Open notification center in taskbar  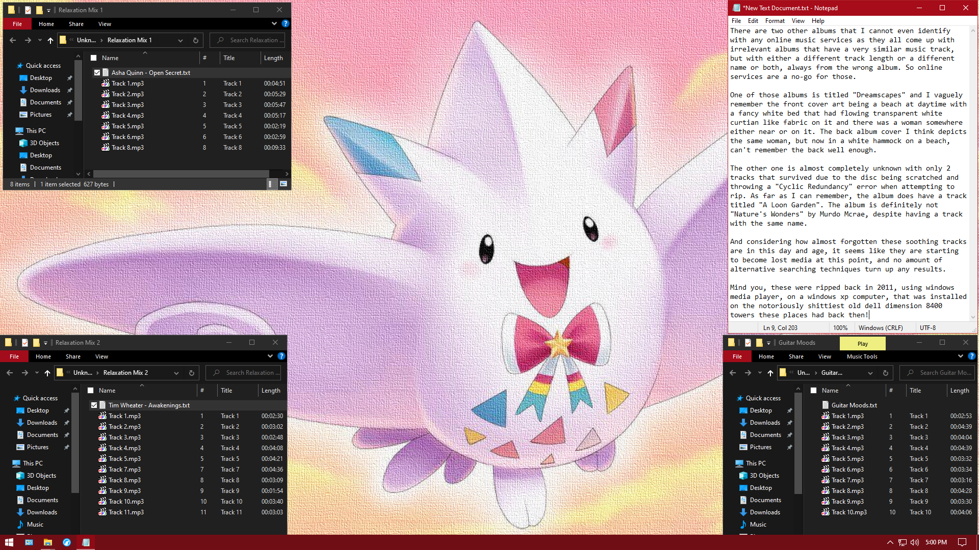962,542
